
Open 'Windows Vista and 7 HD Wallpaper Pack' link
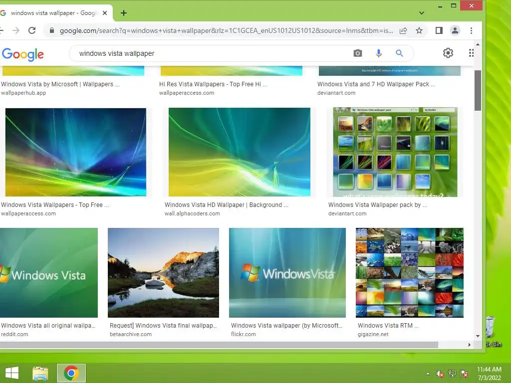coord(376,84)
